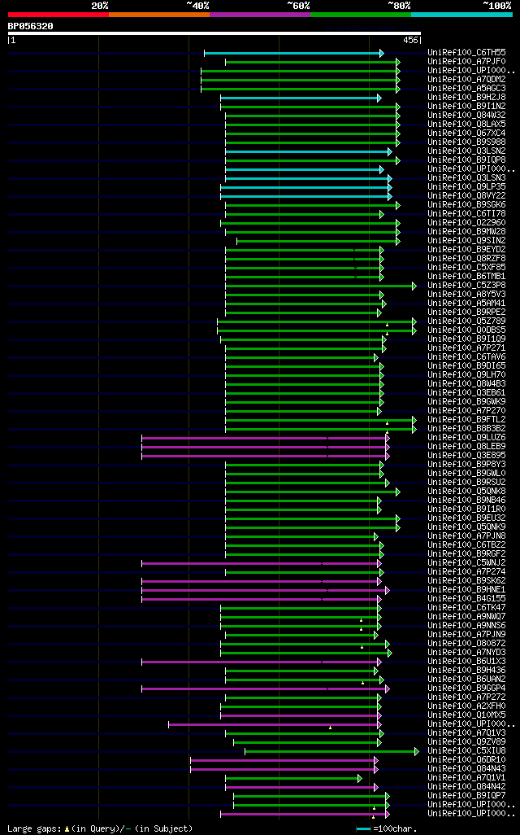Click the orange ~40% identity legend segment

coord(159,15)
